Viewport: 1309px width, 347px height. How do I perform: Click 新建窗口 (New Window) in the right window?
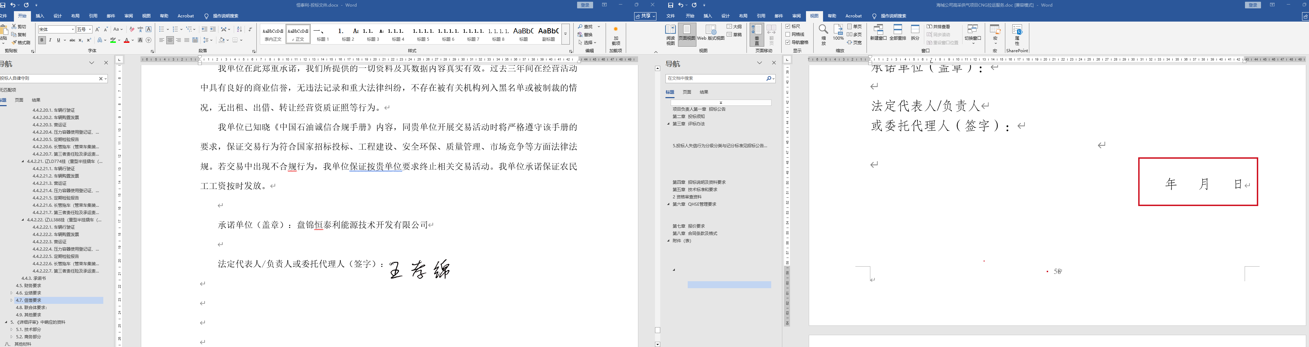[x=878, y=32]
